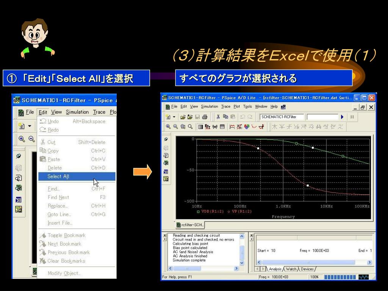Open View menu in left PSpice window
The image size is (388, 291).
[x=56, y=112]
